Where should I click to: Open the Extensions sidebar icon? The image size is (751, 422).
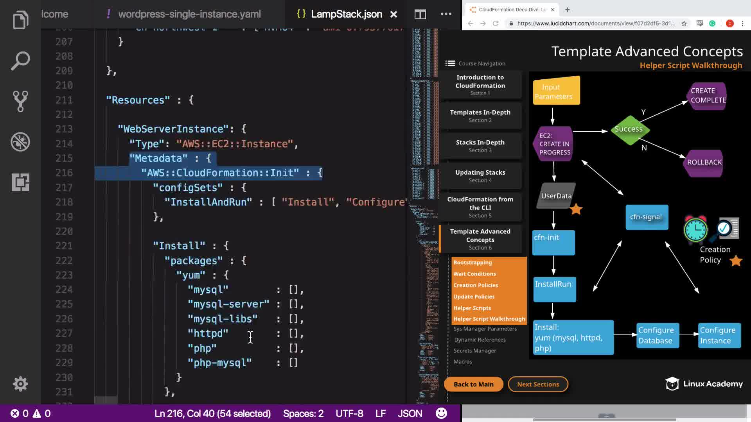(20, 182)
